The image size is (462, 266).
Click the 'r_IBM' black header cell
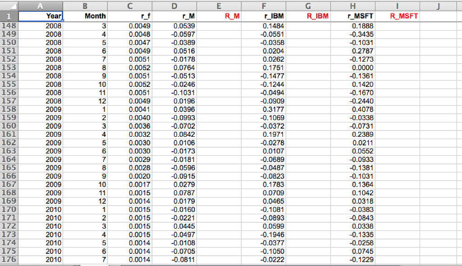coord(263,16)
